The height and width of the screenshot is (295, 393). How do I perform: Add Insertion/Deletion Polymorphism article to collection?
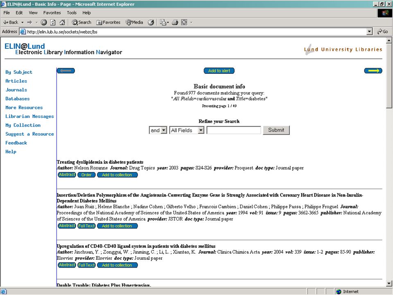coord(117,226)
